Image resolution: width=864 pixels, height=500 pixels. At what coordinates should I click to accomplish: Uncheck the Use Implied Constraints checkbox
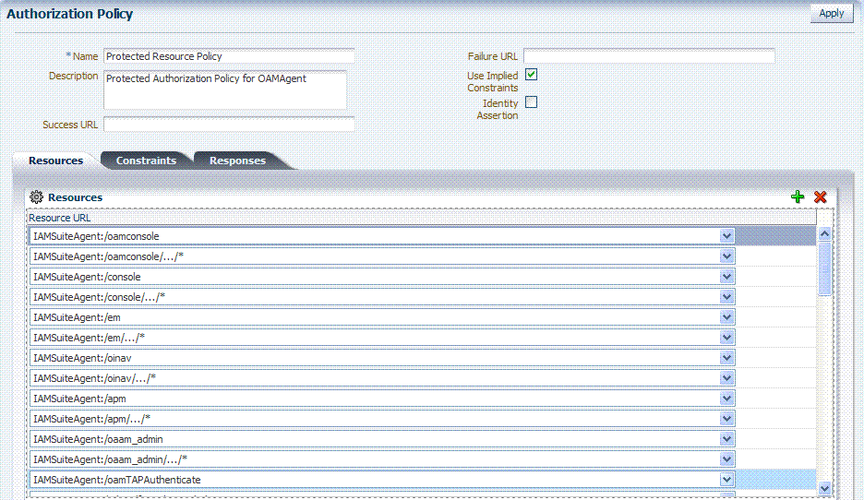(x=531, y=75)
